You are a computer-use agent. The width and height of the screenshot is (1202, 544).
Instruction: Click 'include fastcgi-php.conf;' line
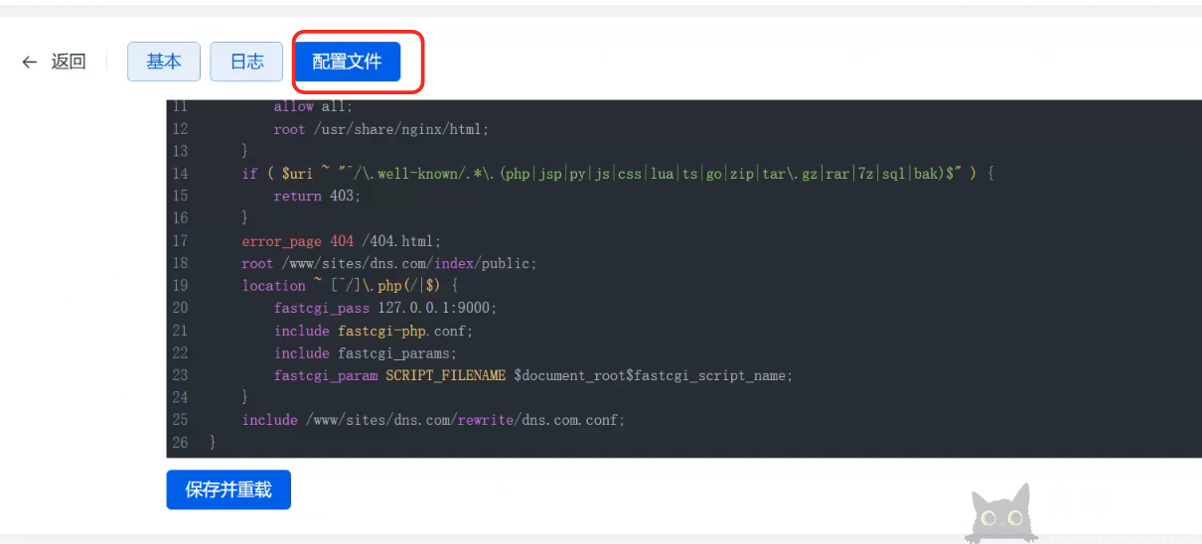click(374, 331)
